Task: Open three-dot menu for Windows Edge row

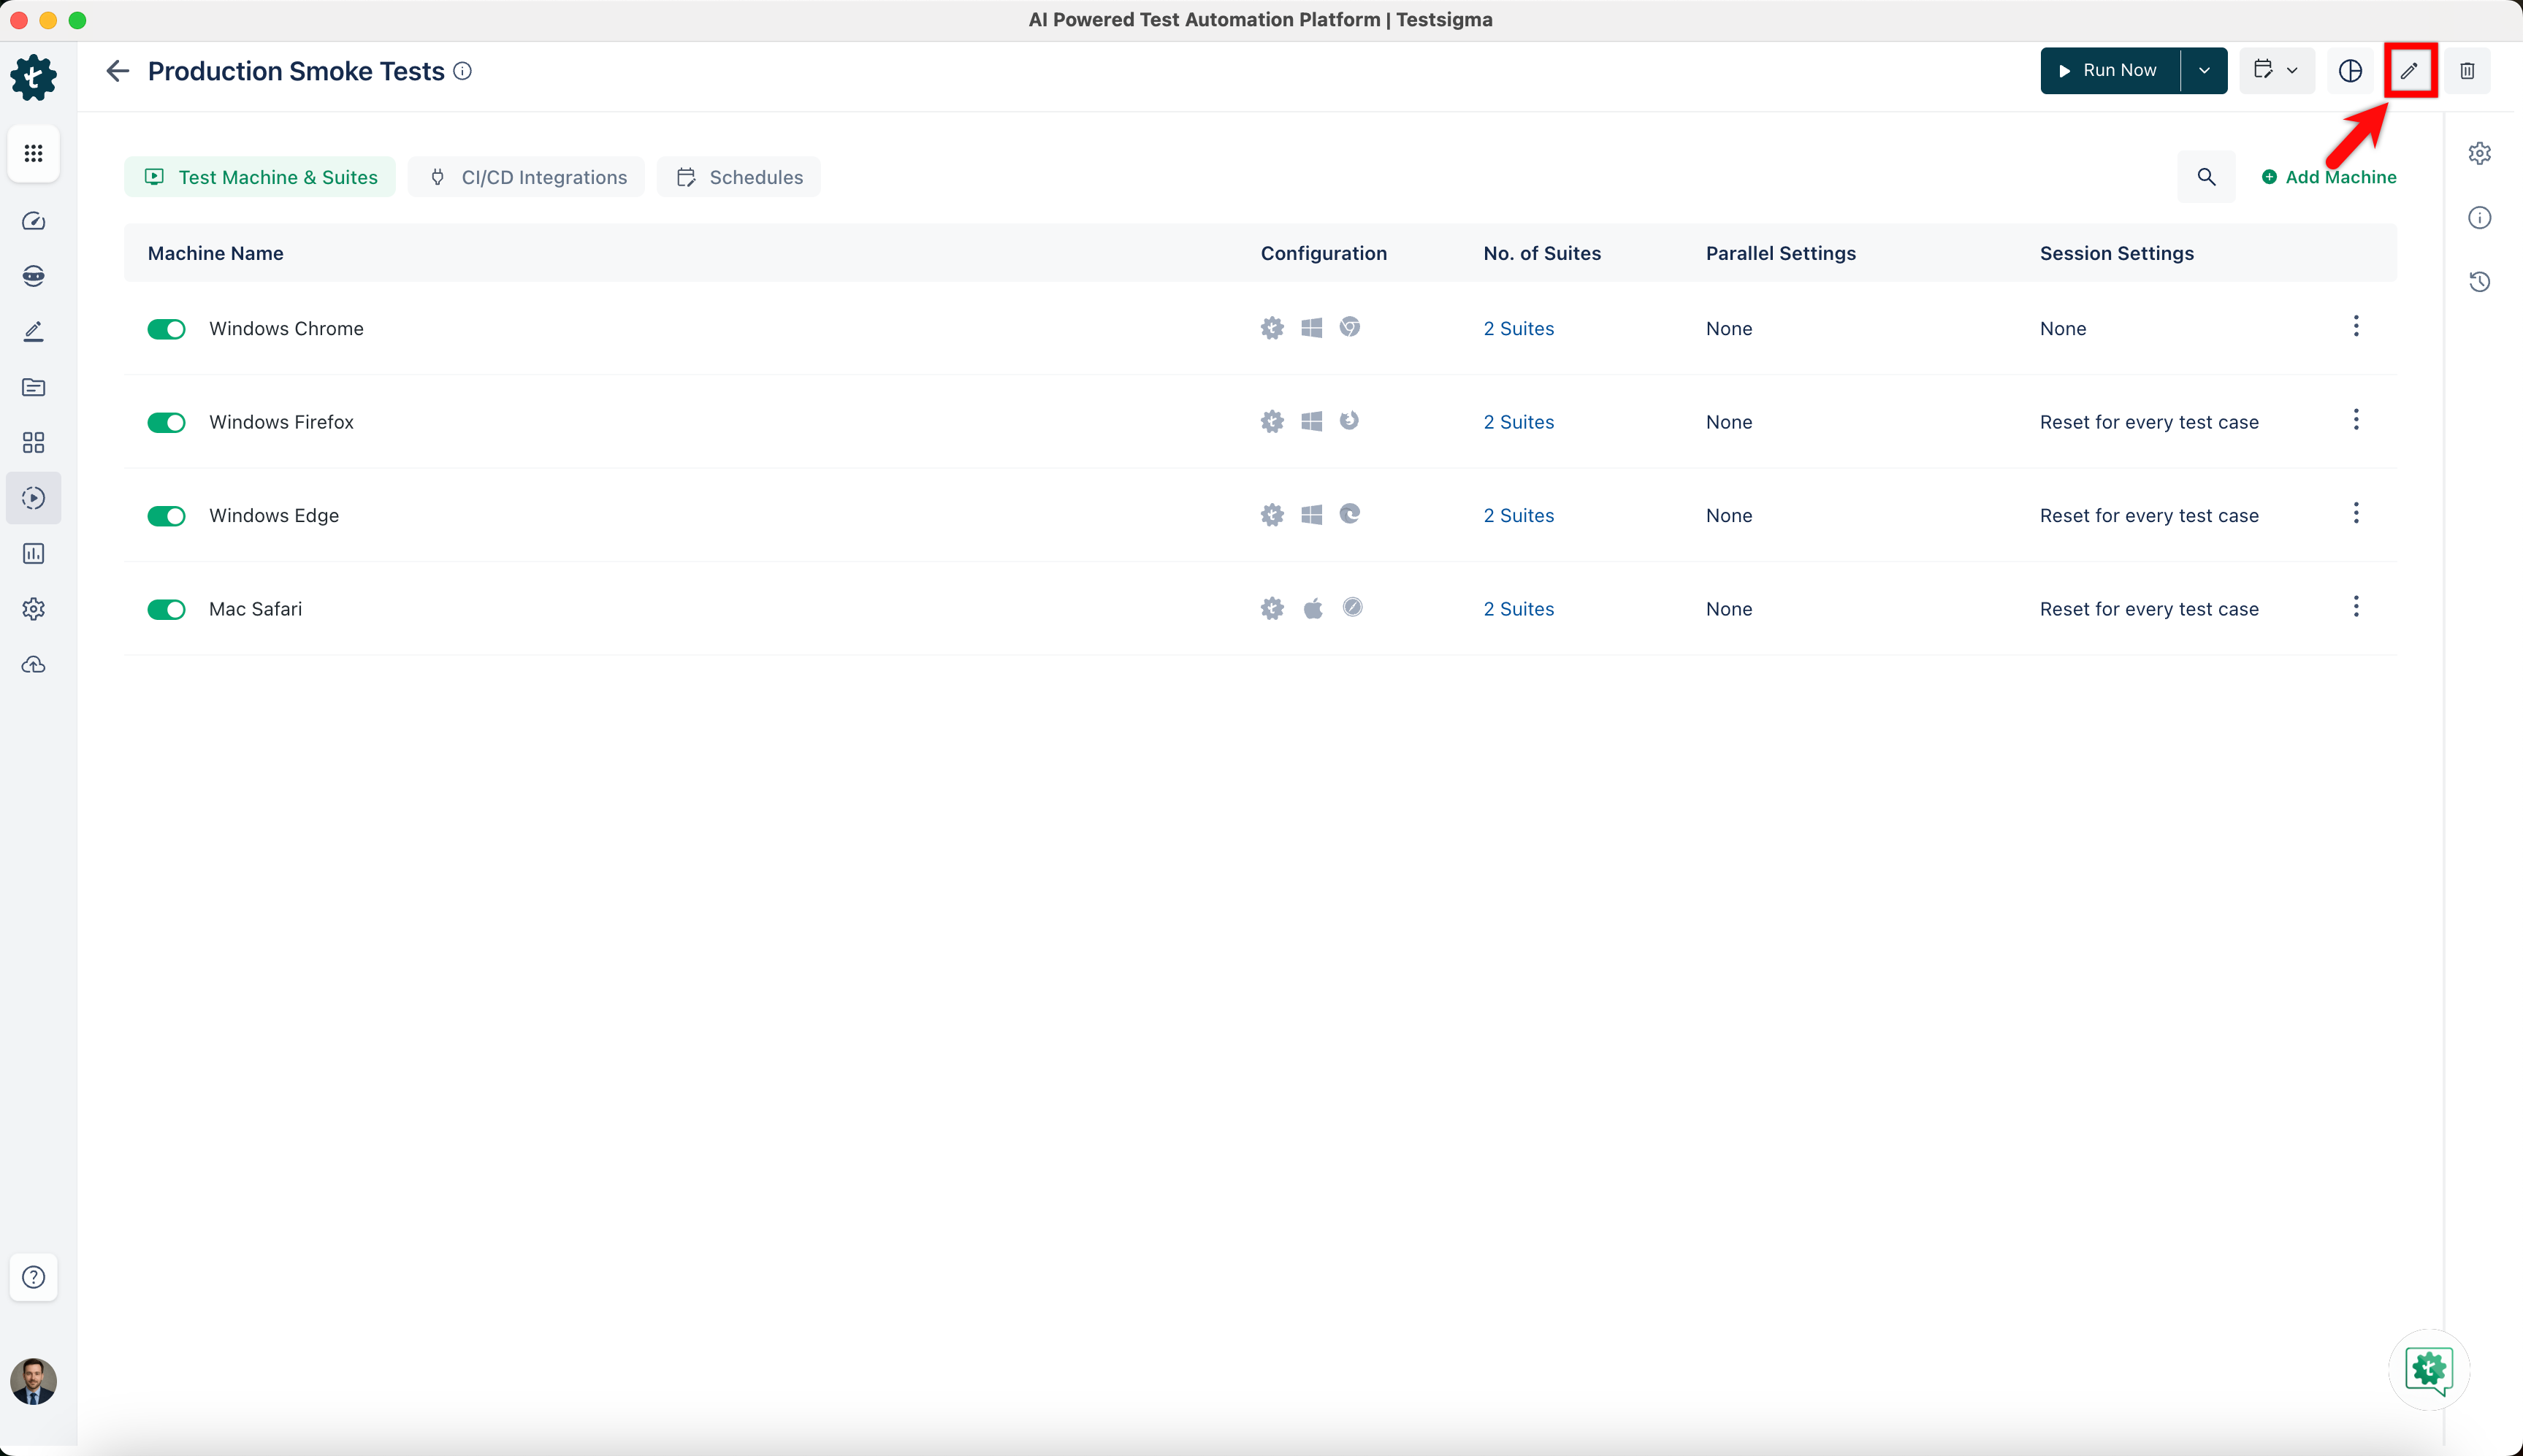Action: click(x=2356, y=514)
